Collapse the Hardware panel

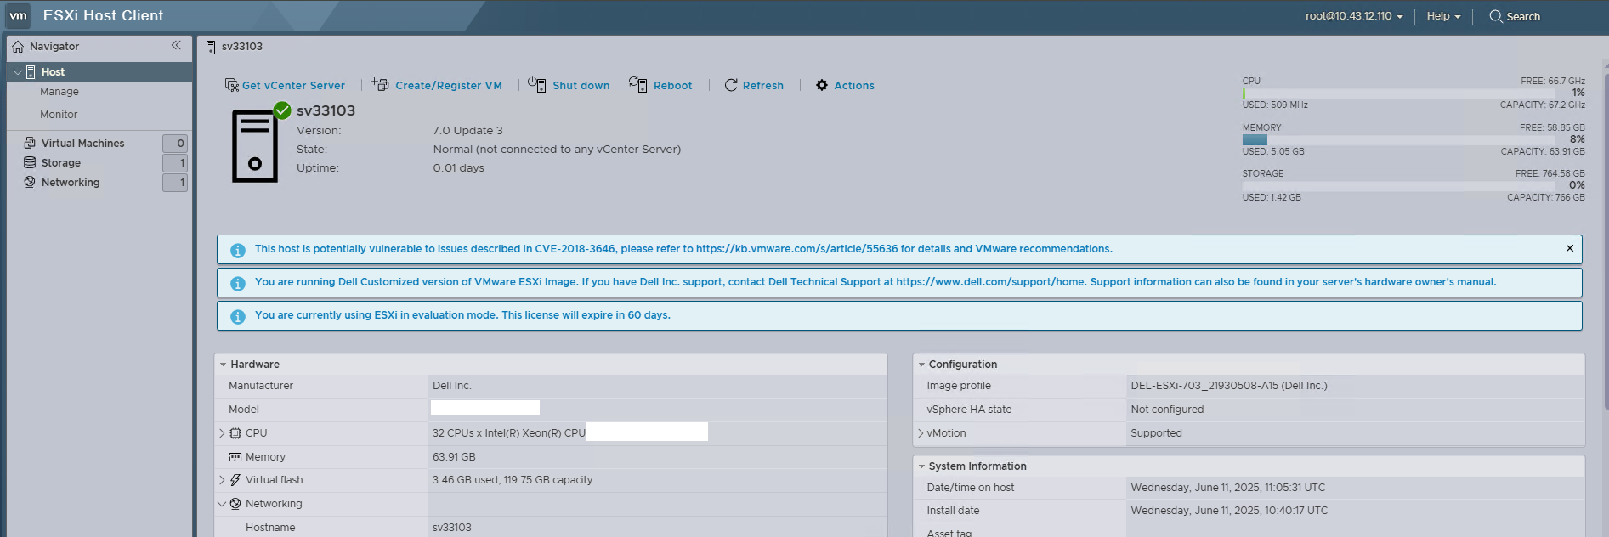coord(223,365)
